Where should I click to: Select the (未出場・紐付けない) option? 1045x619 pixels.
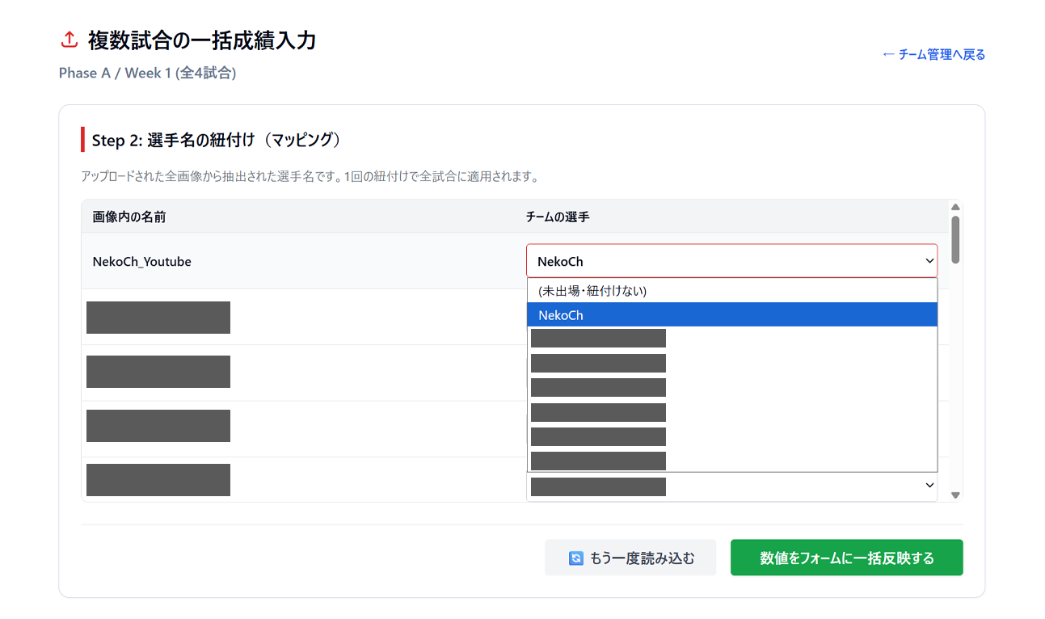[x=731, y=291]
